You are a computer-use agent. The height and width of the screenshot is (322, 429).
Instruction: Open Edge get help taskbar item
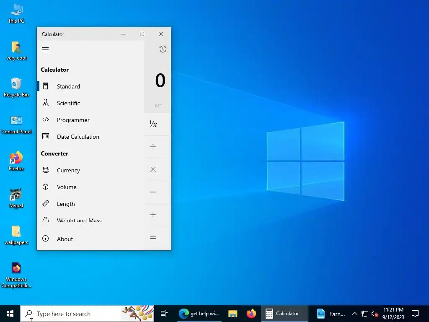(199, 314)
